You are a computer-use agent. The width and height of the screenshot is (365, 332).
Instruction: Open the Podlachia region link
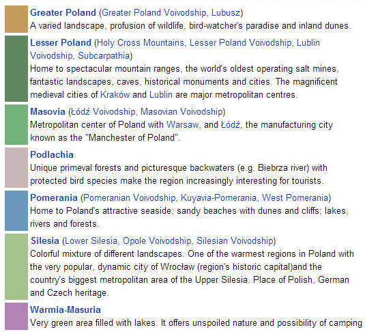click(x=52, y=155)
